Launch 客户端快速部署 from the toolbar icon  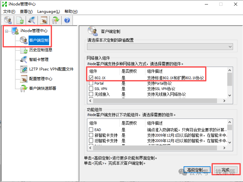click(56, 20)
